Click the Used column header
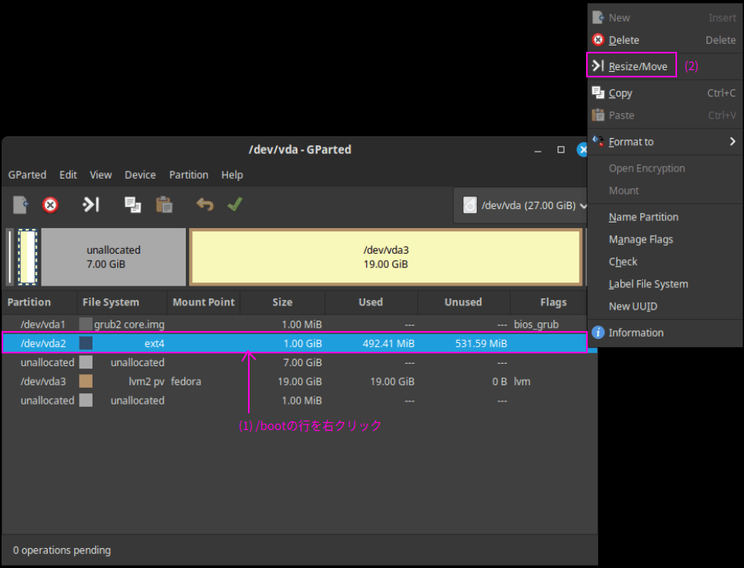 371,302
